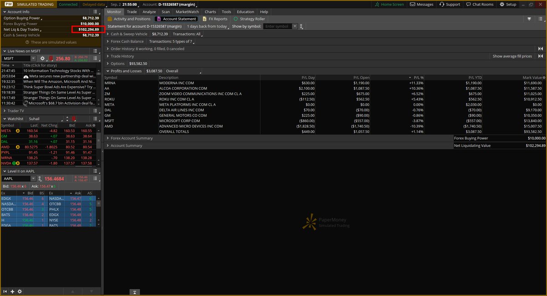Screen dimensions: 547x296
Task: Open list menu next to MSFT price
Action: pos(95,58)
